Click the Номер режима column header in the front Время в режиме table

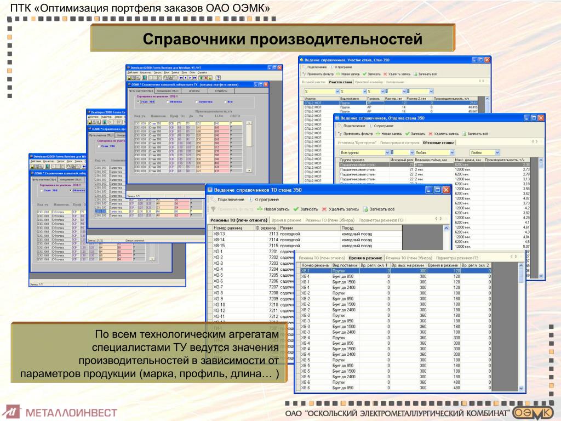pyautogui.click(x=315, y=265)
